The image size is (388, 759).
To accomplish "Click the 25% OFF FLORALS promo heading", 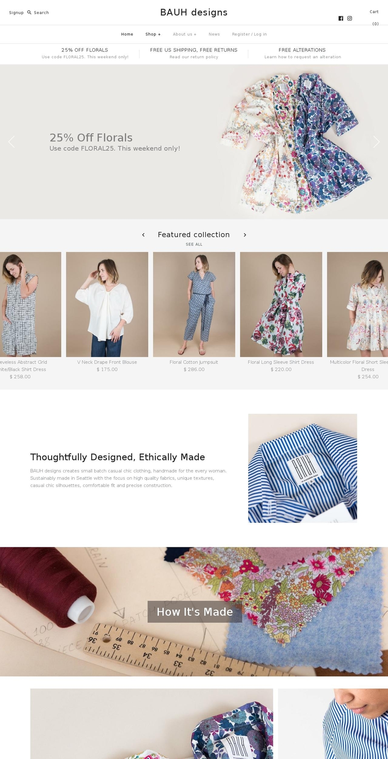I will pyautogui.click(x=85, y=50).
